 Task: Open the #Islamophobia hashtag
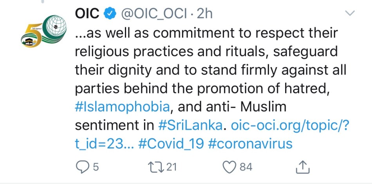coord(123,107)
